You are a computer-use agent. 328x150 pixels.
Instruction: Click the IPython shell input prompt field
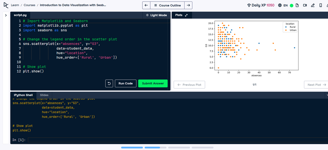[177, 140]
